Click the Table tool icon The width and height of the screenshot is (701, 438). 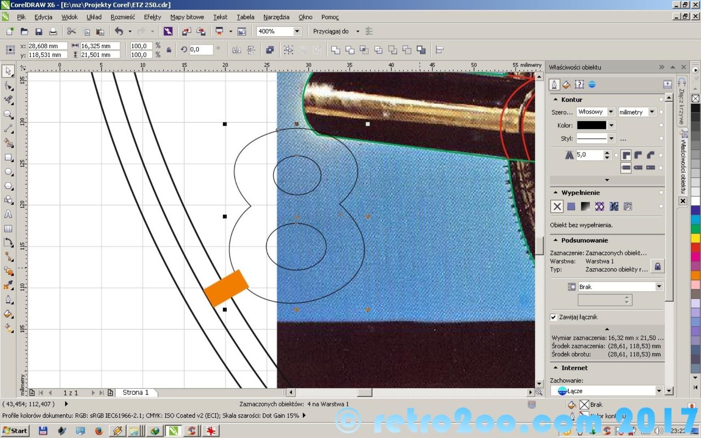click(8, 228)
